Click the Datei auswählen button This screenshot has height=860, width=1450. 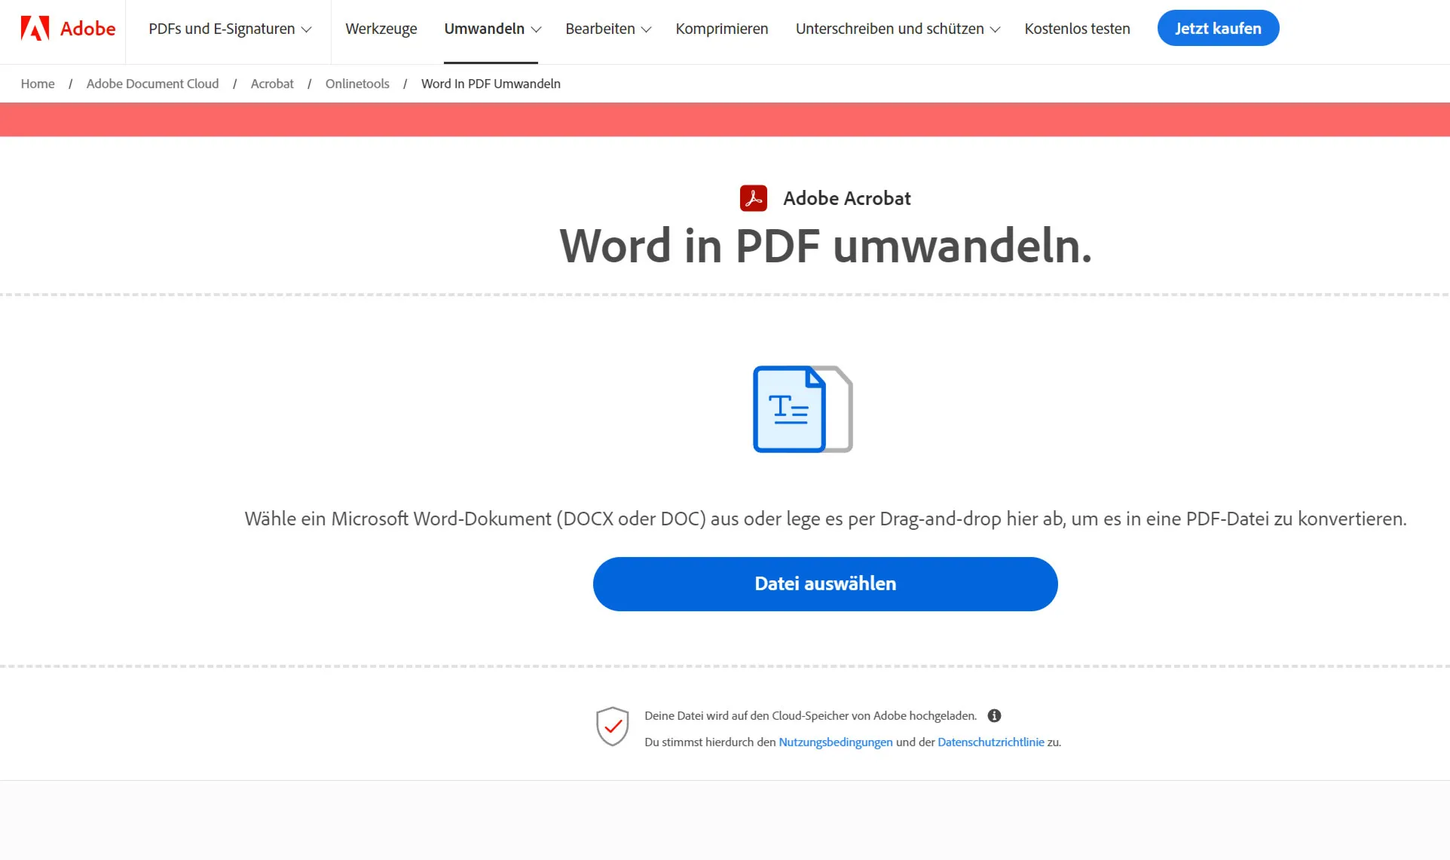pyautogui.click(x=825, y=584)
